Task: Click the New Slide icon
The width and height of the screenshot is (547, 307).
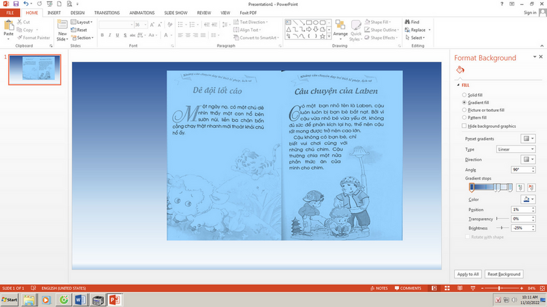Action: click(x=63, y=25)
